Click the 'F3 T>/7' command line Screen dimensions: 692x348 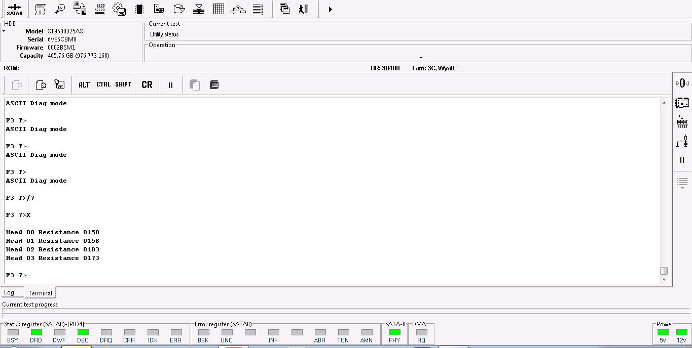(x=20, y=198)
